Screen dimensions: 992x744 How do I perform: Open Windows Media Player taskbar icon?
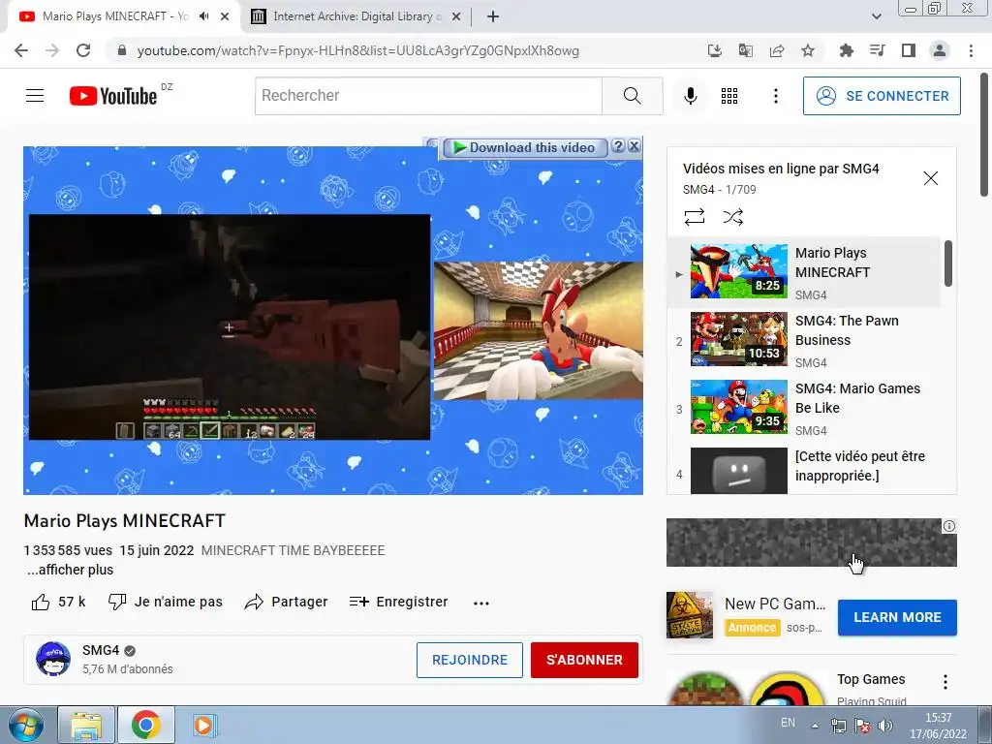tap(203, 725)
